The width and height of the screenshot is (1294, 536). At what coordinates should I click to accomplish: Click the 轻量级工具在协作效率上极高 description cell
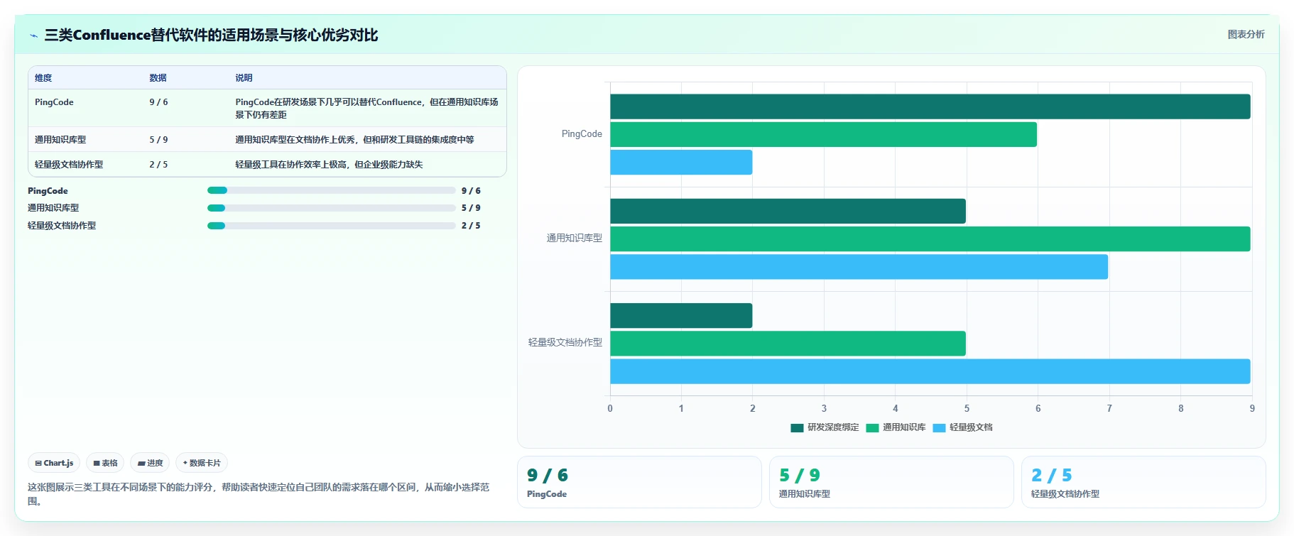point(329,165)
